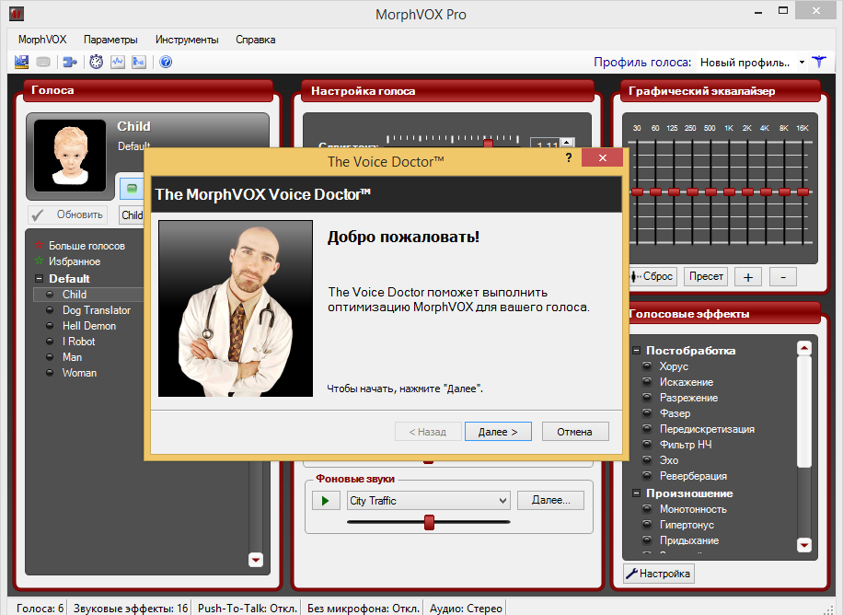Click the question mark in Voice Doctor title bar
The height and width of the screenshot is (615, 843).
(568, 157)
